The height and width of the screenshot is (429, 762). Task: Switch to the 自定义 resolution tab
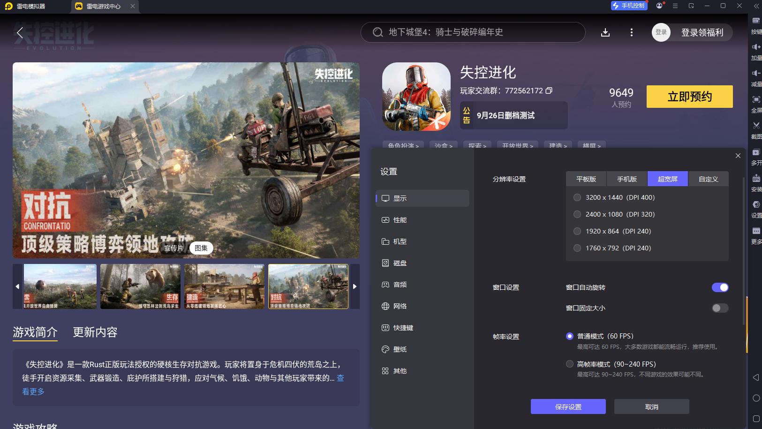[x=709, y=179]
